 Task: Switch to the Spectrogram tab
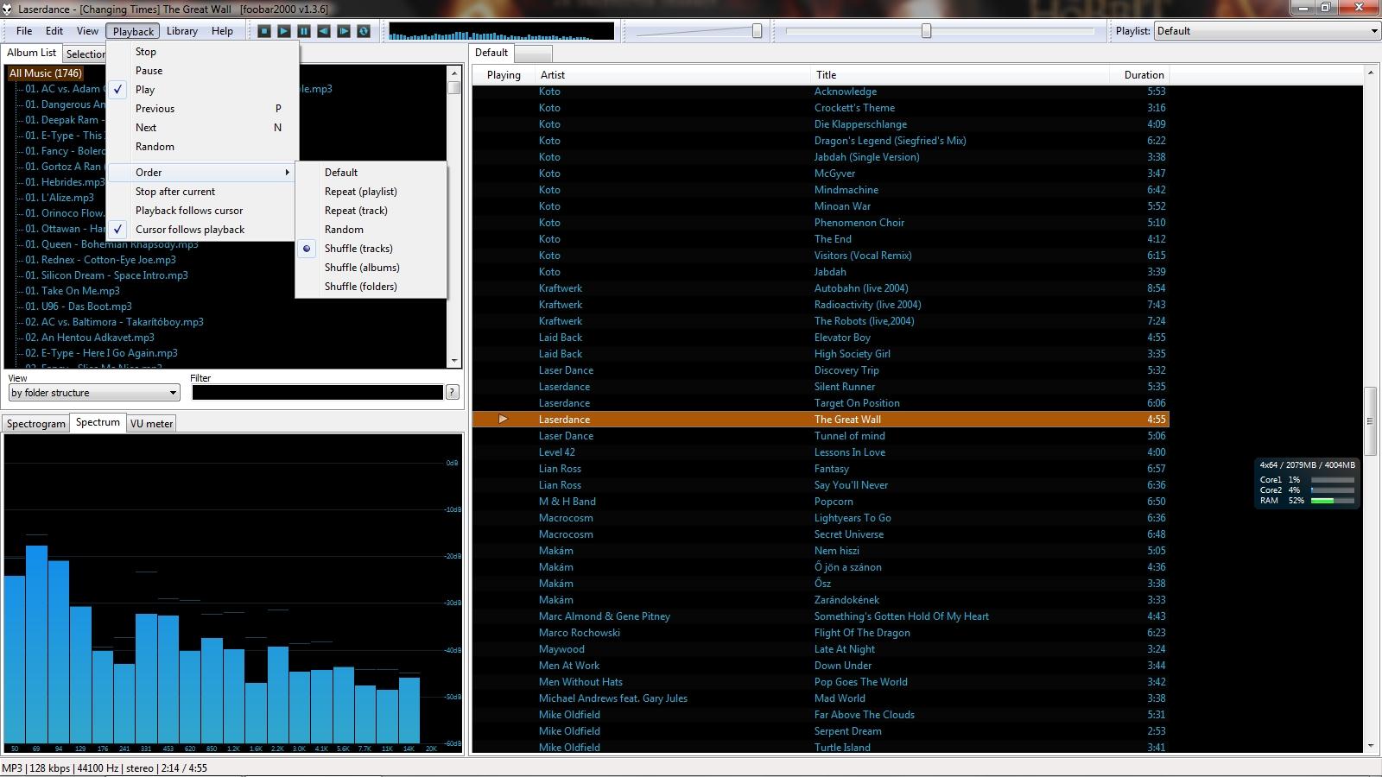tap(36, 424)
